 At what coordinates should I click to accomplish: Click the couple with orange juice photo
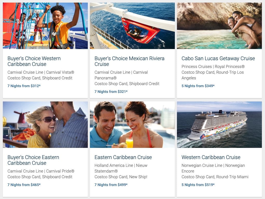tap(132, 125)
